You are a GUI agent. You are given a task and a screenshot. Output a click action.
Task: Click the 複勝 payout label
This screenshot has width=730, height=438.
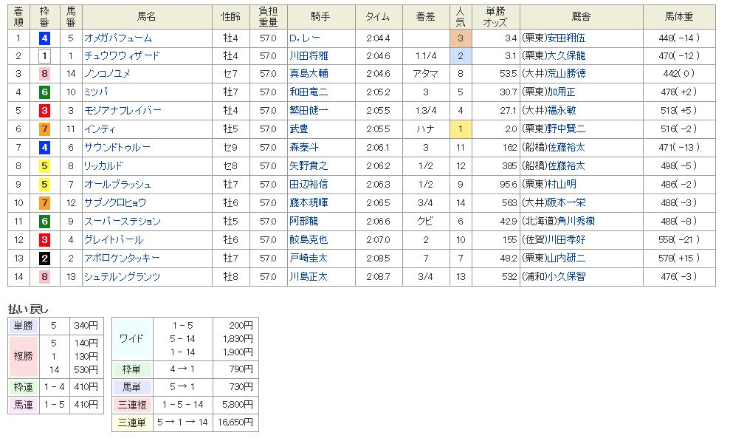click(24, 357)
